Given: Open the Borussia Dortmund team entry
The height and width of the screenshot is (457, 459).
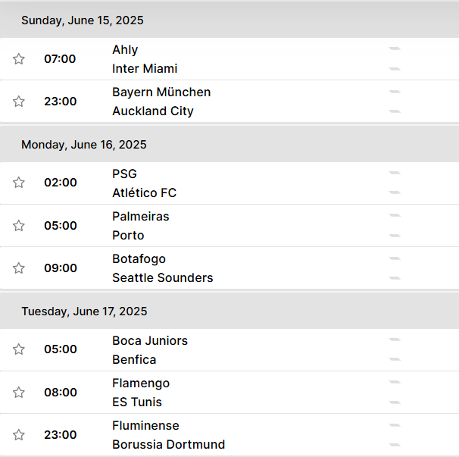Looking at the screenshot, I should (x=169, y=444).
